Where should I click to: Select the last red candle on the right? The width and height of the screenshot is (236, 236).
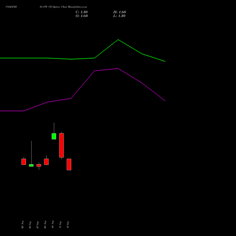(x=69, y=164)
